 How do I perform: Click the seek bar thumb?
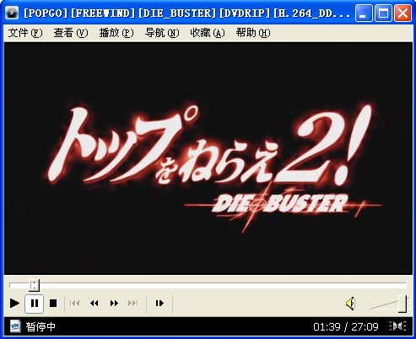[34, 286]
